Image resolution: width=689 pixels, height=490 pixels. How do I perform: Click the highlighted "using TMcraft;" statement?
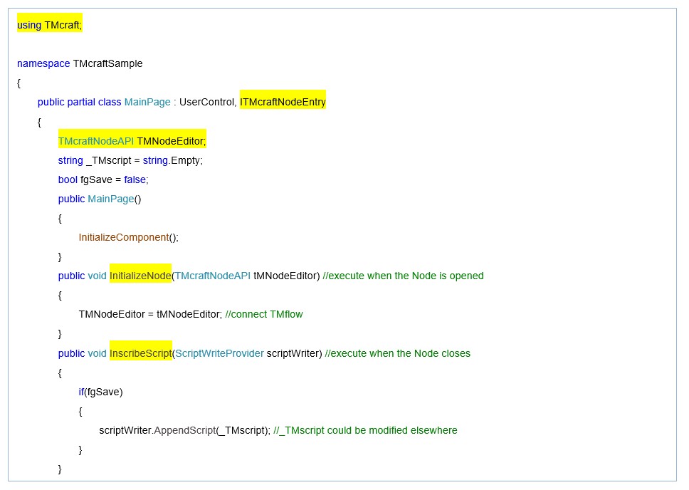pyautogui.click(x=49, y=25)
